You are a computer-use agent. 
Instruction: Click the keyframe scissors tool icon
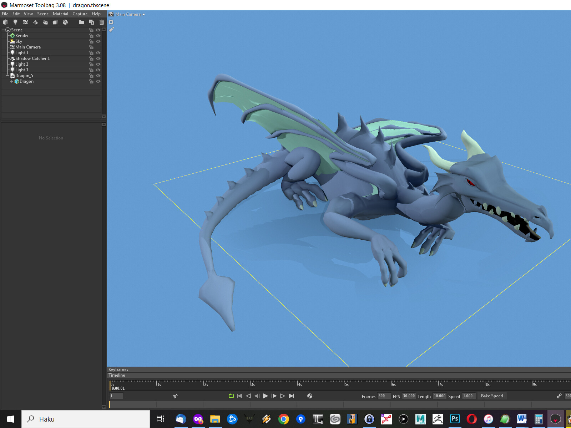click(x=176, y=396)
